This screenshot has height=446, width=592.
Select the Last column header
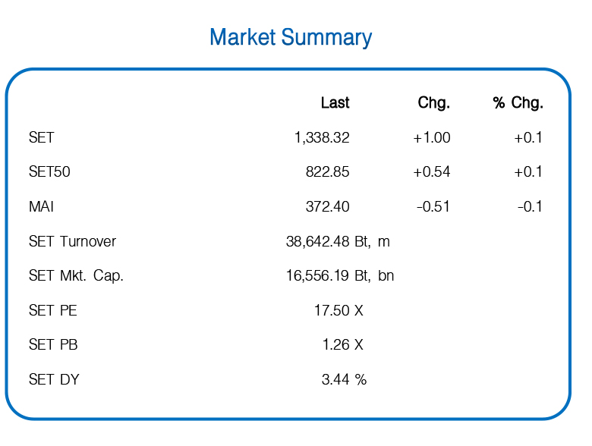point(335,102)
